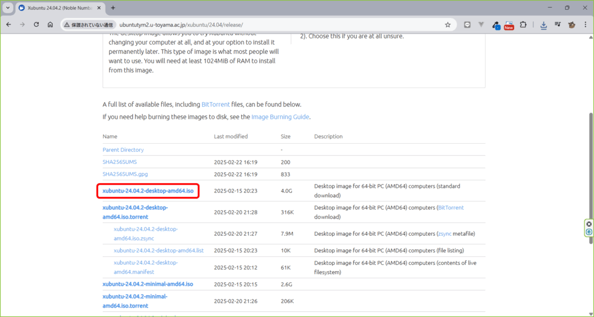Click the not-secure connection warning chip
Viewport: 594px width, 317px height.
point(88,25)
